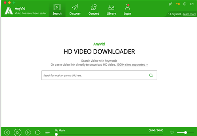The width and height of the screenshot is (197, 136).
Task: Open the Search tab
Action: 57,10
